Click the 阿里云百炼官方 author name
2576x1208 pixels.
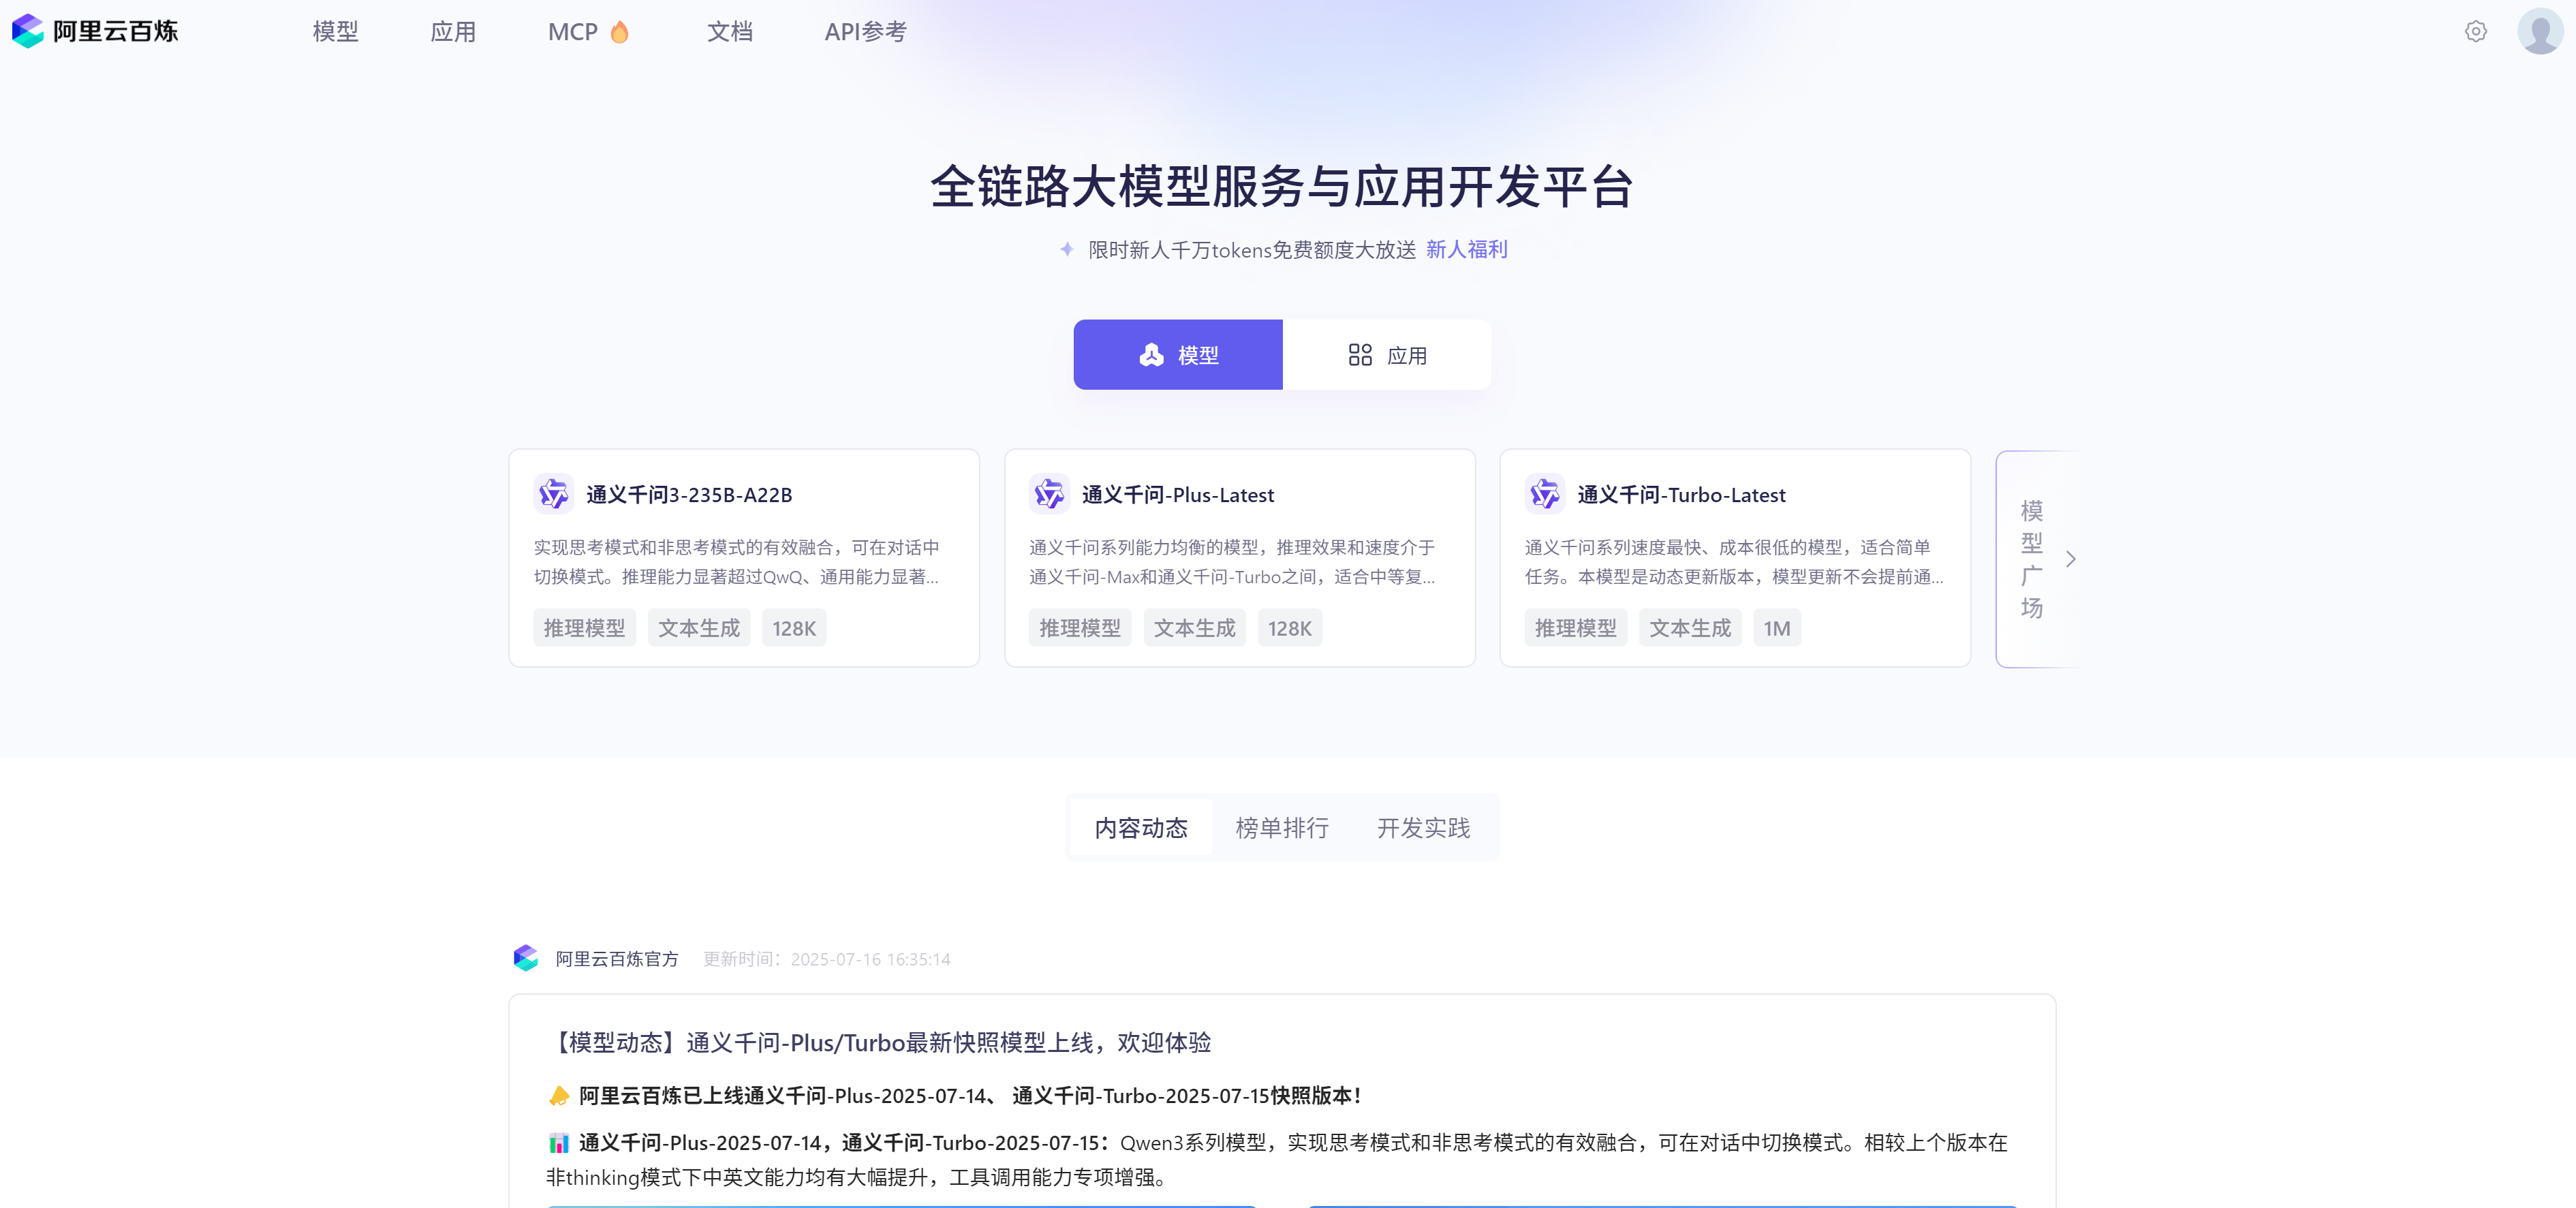tap(617, 959)
